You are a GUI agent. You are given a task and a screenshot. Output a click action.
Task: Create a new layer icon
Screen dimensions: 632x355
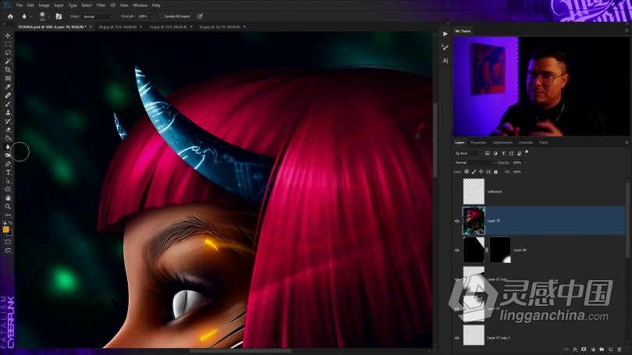(x=611, y=350)
